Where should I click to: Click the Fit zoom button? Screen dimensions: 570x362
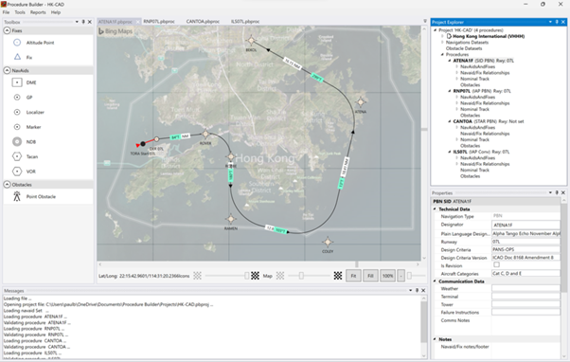(353, 276)
